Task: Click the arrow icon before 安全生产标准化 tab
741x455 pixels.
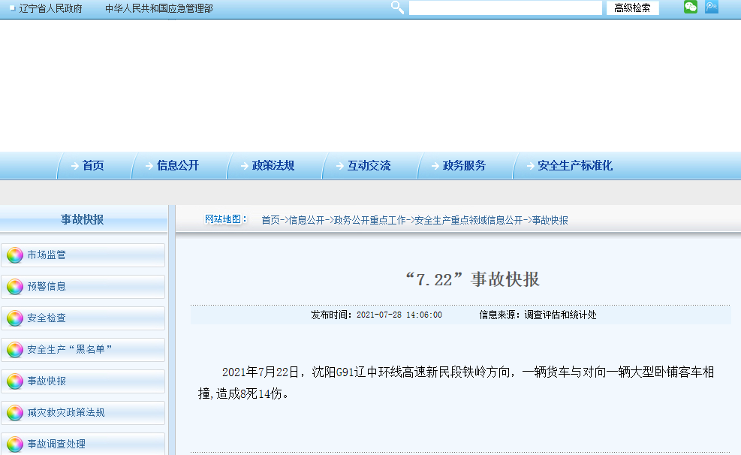Action: click(x=530, y=166)
